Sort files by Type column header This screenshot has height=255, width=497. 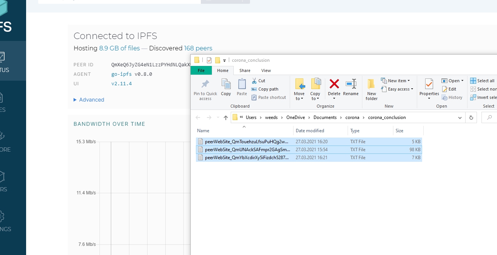(370, 131)
